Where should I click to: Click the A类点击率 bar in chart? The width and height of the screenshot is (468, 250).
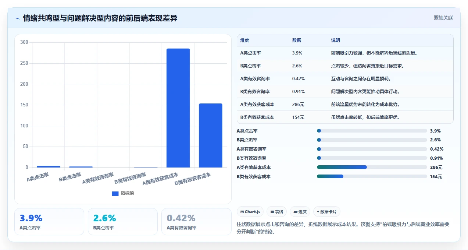(x=49, y=167)
